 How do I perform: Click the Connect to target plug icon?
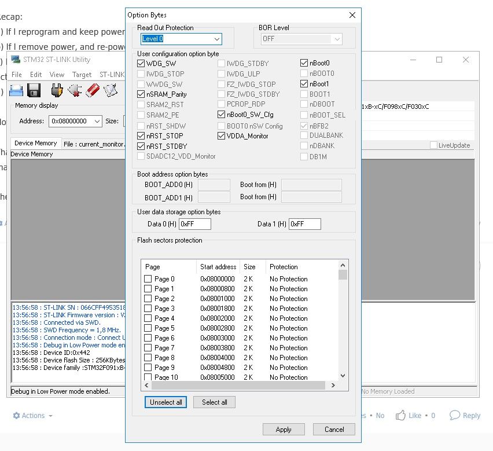tap(57, 90)
